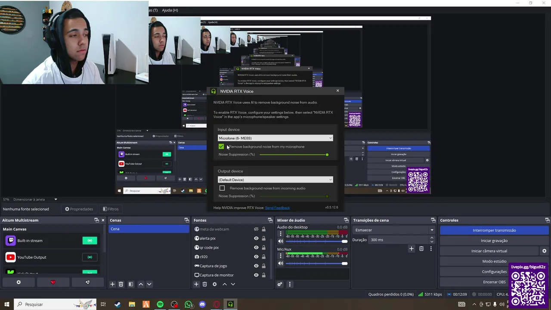Open Esmaecer transition dropdown

pos(393,230)
